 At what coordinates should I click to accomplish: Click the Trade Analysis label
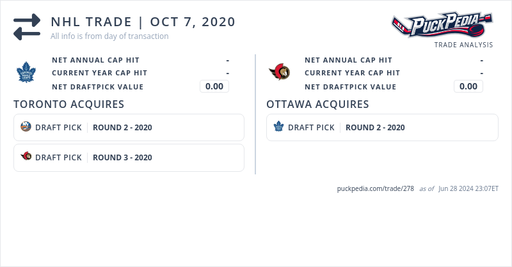coord(463,45)
